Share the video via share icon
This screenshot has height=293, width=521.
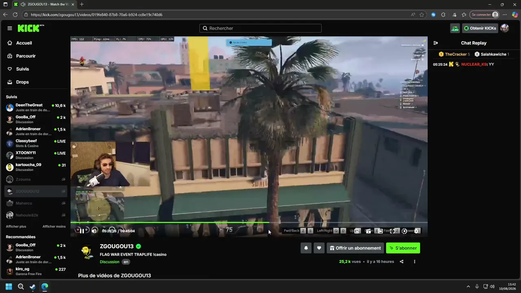pos(402,262)
